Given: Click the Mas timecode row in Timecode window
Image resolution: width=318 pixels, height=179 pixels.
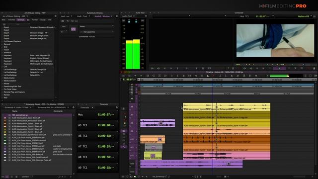Looking at the screenshot, I should (x=97, y=115).
